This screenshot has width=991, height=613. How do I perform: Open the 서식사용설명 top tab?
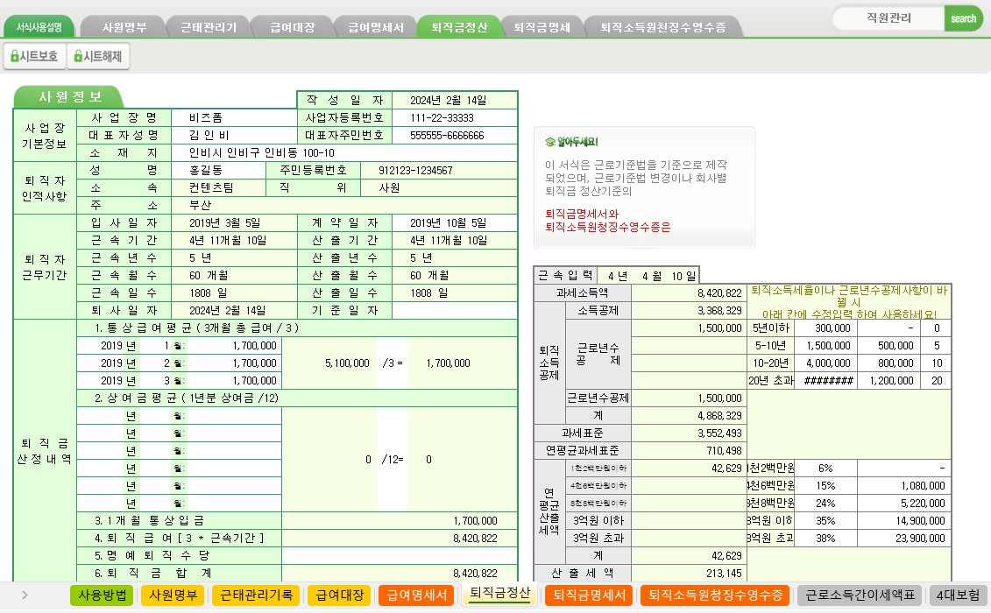(x=39, y=27)
